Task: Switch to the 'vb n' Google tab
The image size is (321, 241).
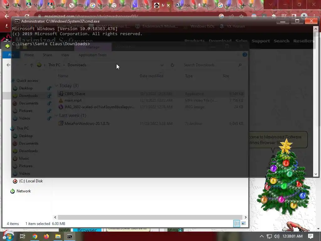Action: (226, 5)
